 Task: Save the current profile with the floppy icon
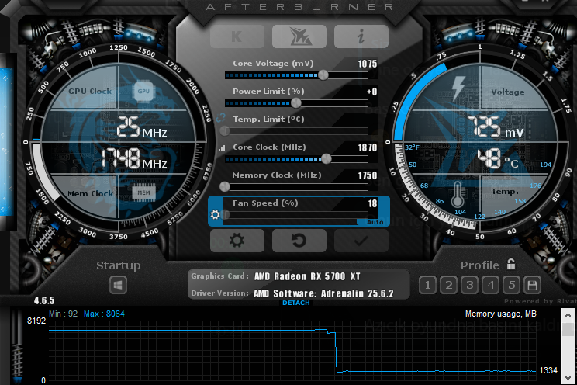532,285
